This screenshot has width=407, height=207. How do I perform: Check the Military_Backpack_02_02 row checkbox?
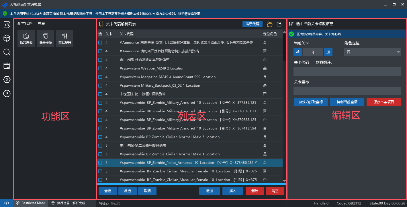101,85
